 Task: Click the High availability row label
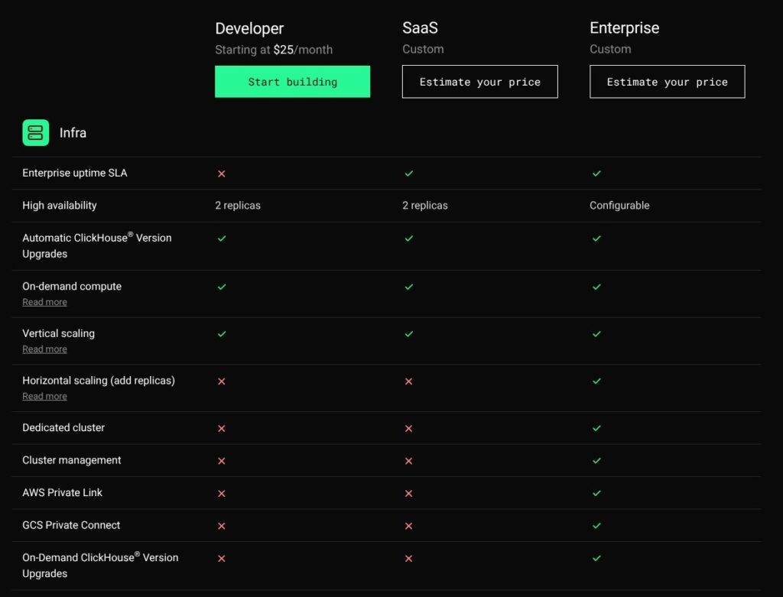[x=60, y=205]
